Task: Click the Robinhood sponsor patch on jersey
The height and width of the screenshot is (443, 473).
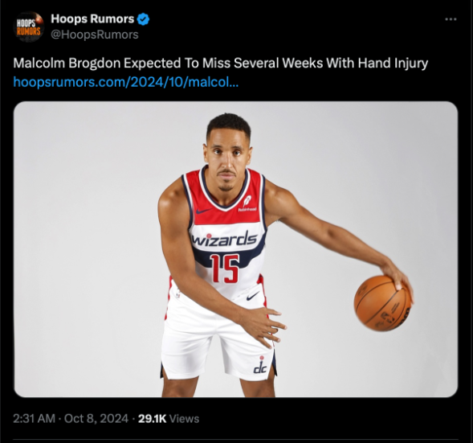Action: click(x=247, y=204)
